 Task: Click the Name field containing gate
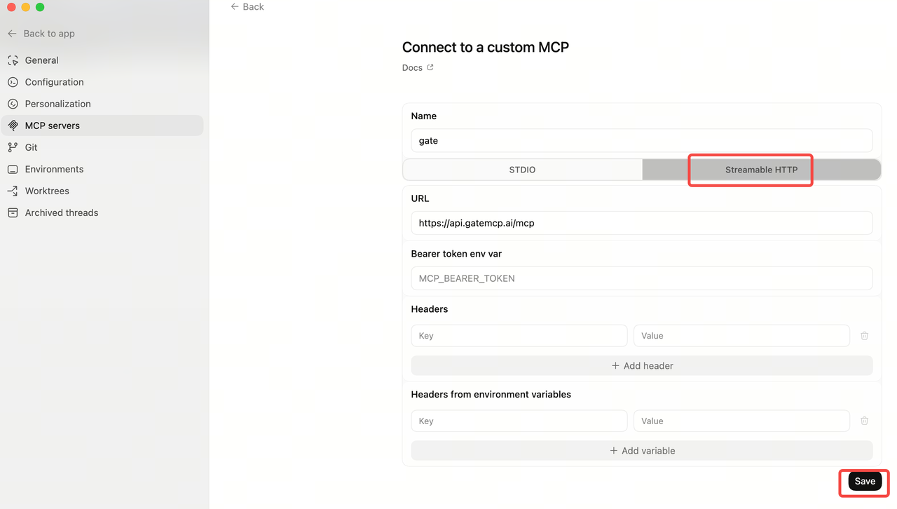(x=641, y=140)
